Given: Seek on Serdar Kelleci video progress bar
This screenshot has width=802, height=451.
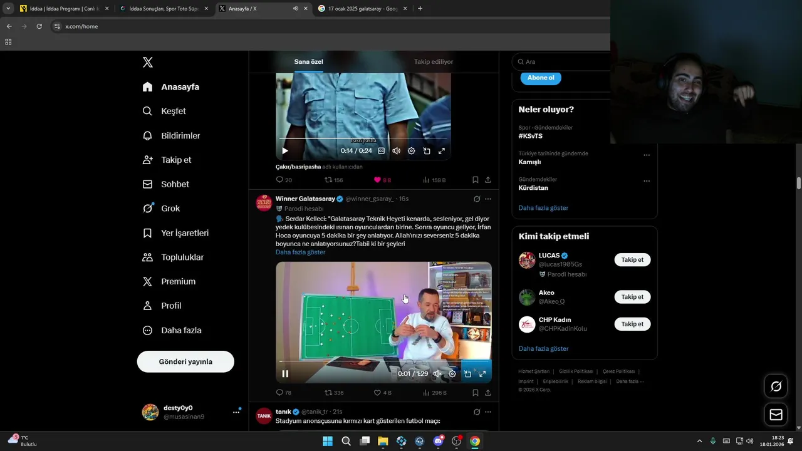Looking at the screenshot, I should (x=383, y=361).
